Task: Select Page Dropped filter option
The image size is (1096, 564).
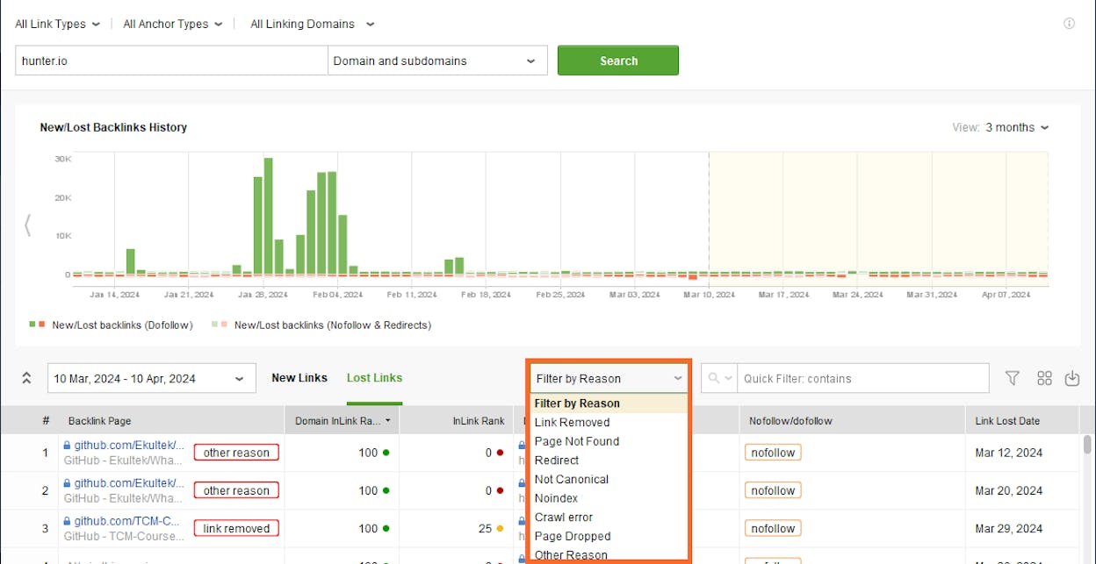Action: click(x=609, y=536)
